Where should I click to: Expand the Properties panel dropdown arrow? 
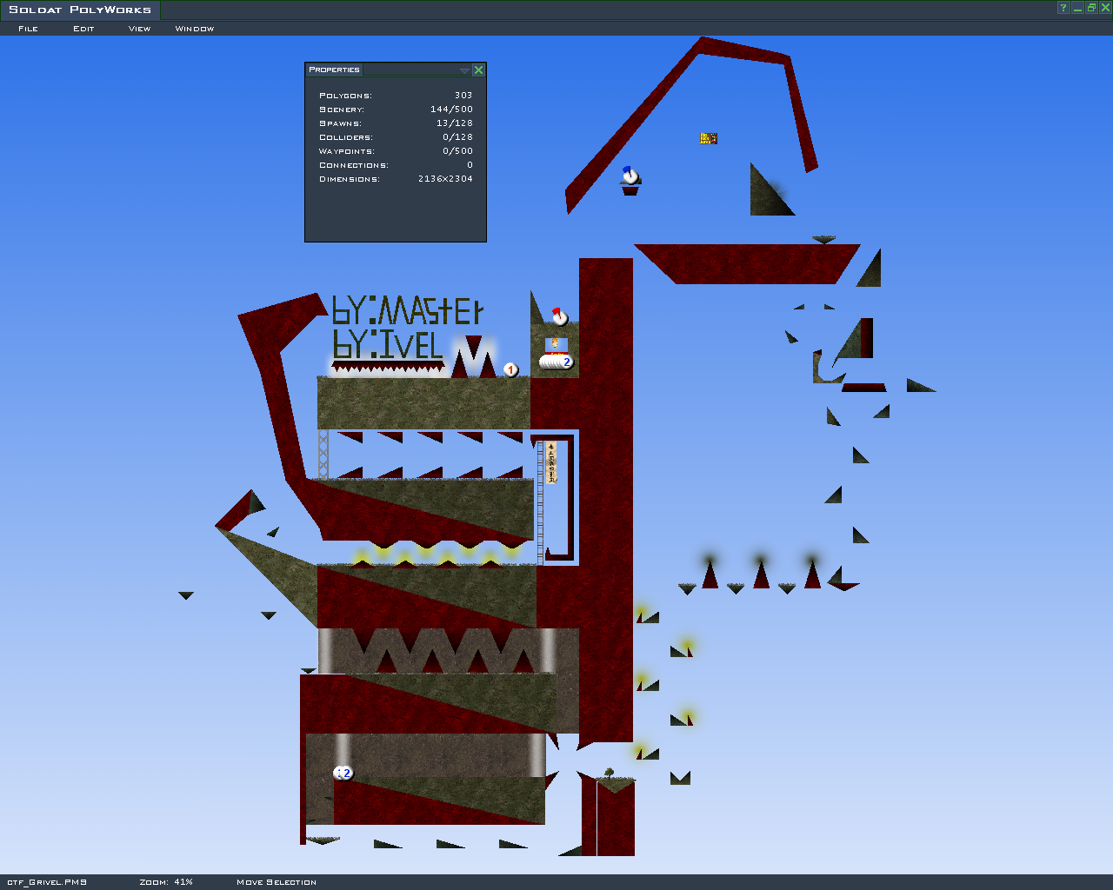coord(464,70)
